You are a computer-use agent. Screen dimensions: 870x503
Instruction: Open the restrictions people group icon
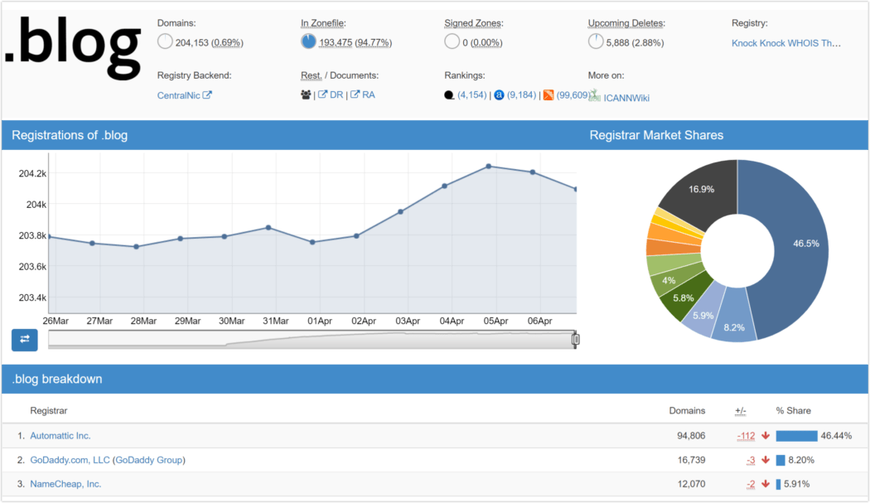pyautogui.click(x=306, y=95)
